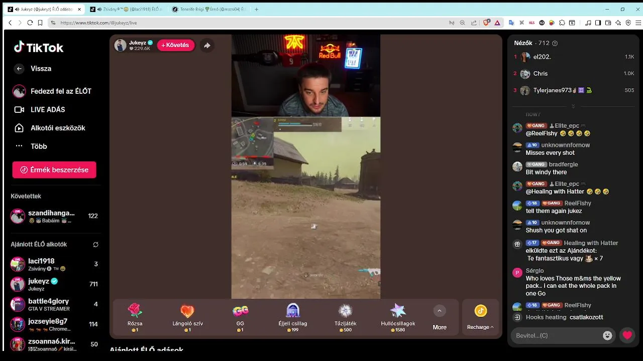Open the HLS extension icon
The image size is (643, 361).
pyautogui.click(x=532, y=23)
